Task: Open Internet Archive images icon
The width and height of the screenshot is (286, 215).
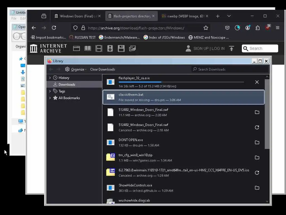Action: (132, 48)
